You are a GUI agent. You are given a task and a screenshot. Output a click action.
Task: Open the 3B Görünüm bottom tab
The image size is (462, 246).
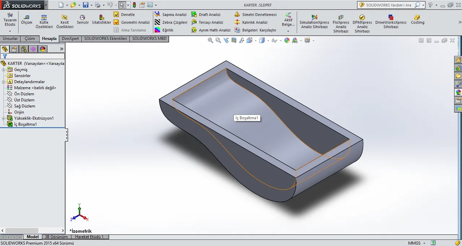[56, 237]
